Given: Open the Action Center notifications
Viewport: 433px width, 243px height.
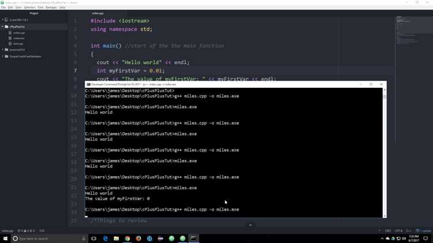Looking at the screenshot, I should click(x=425, y=238).
